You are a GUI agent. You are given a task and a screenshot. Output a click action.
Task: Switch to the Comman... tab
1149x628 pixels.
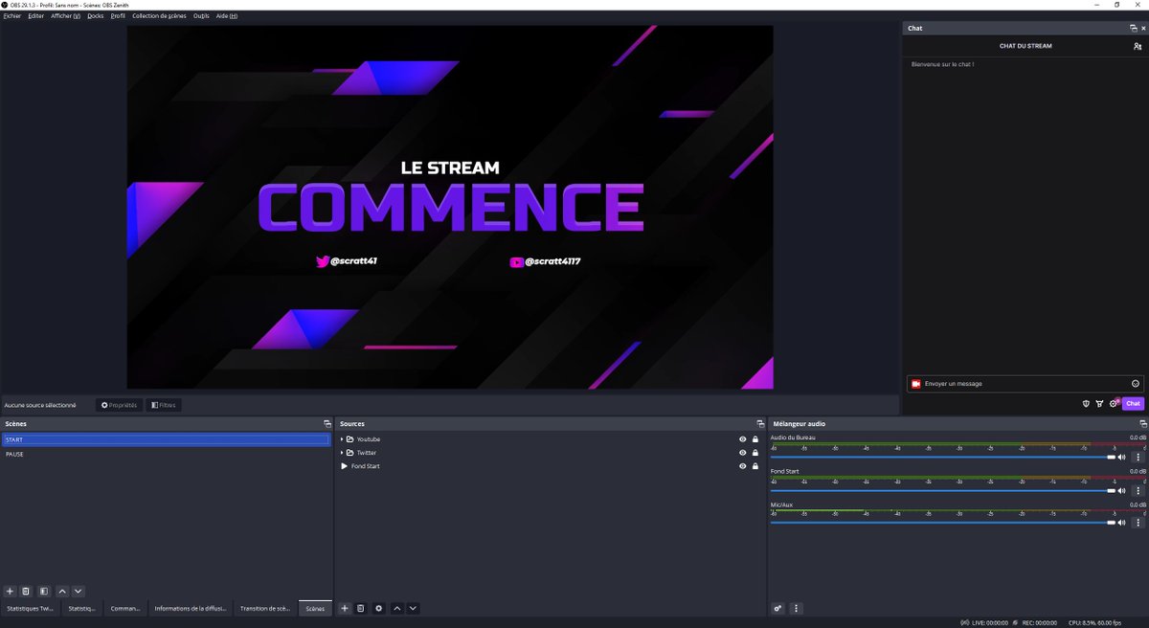pyautogui.click(x=125, y=608)
